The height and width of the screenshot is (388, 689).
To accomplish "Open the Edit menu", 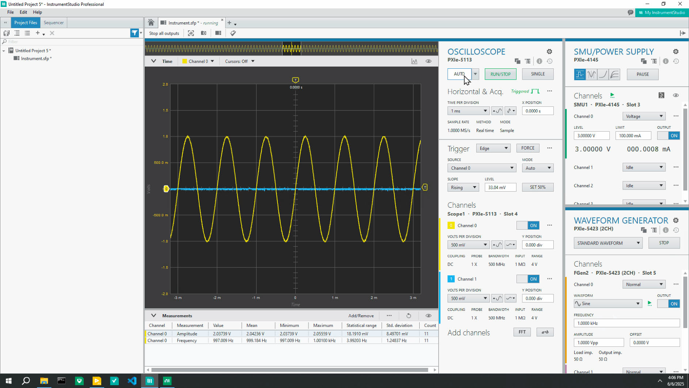I will click(23, 12).
